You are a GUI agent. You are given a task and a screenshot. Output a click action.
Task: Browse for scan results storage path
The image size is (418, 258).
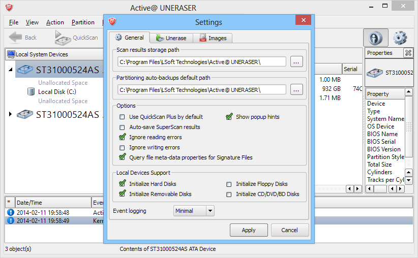(296, 62)
